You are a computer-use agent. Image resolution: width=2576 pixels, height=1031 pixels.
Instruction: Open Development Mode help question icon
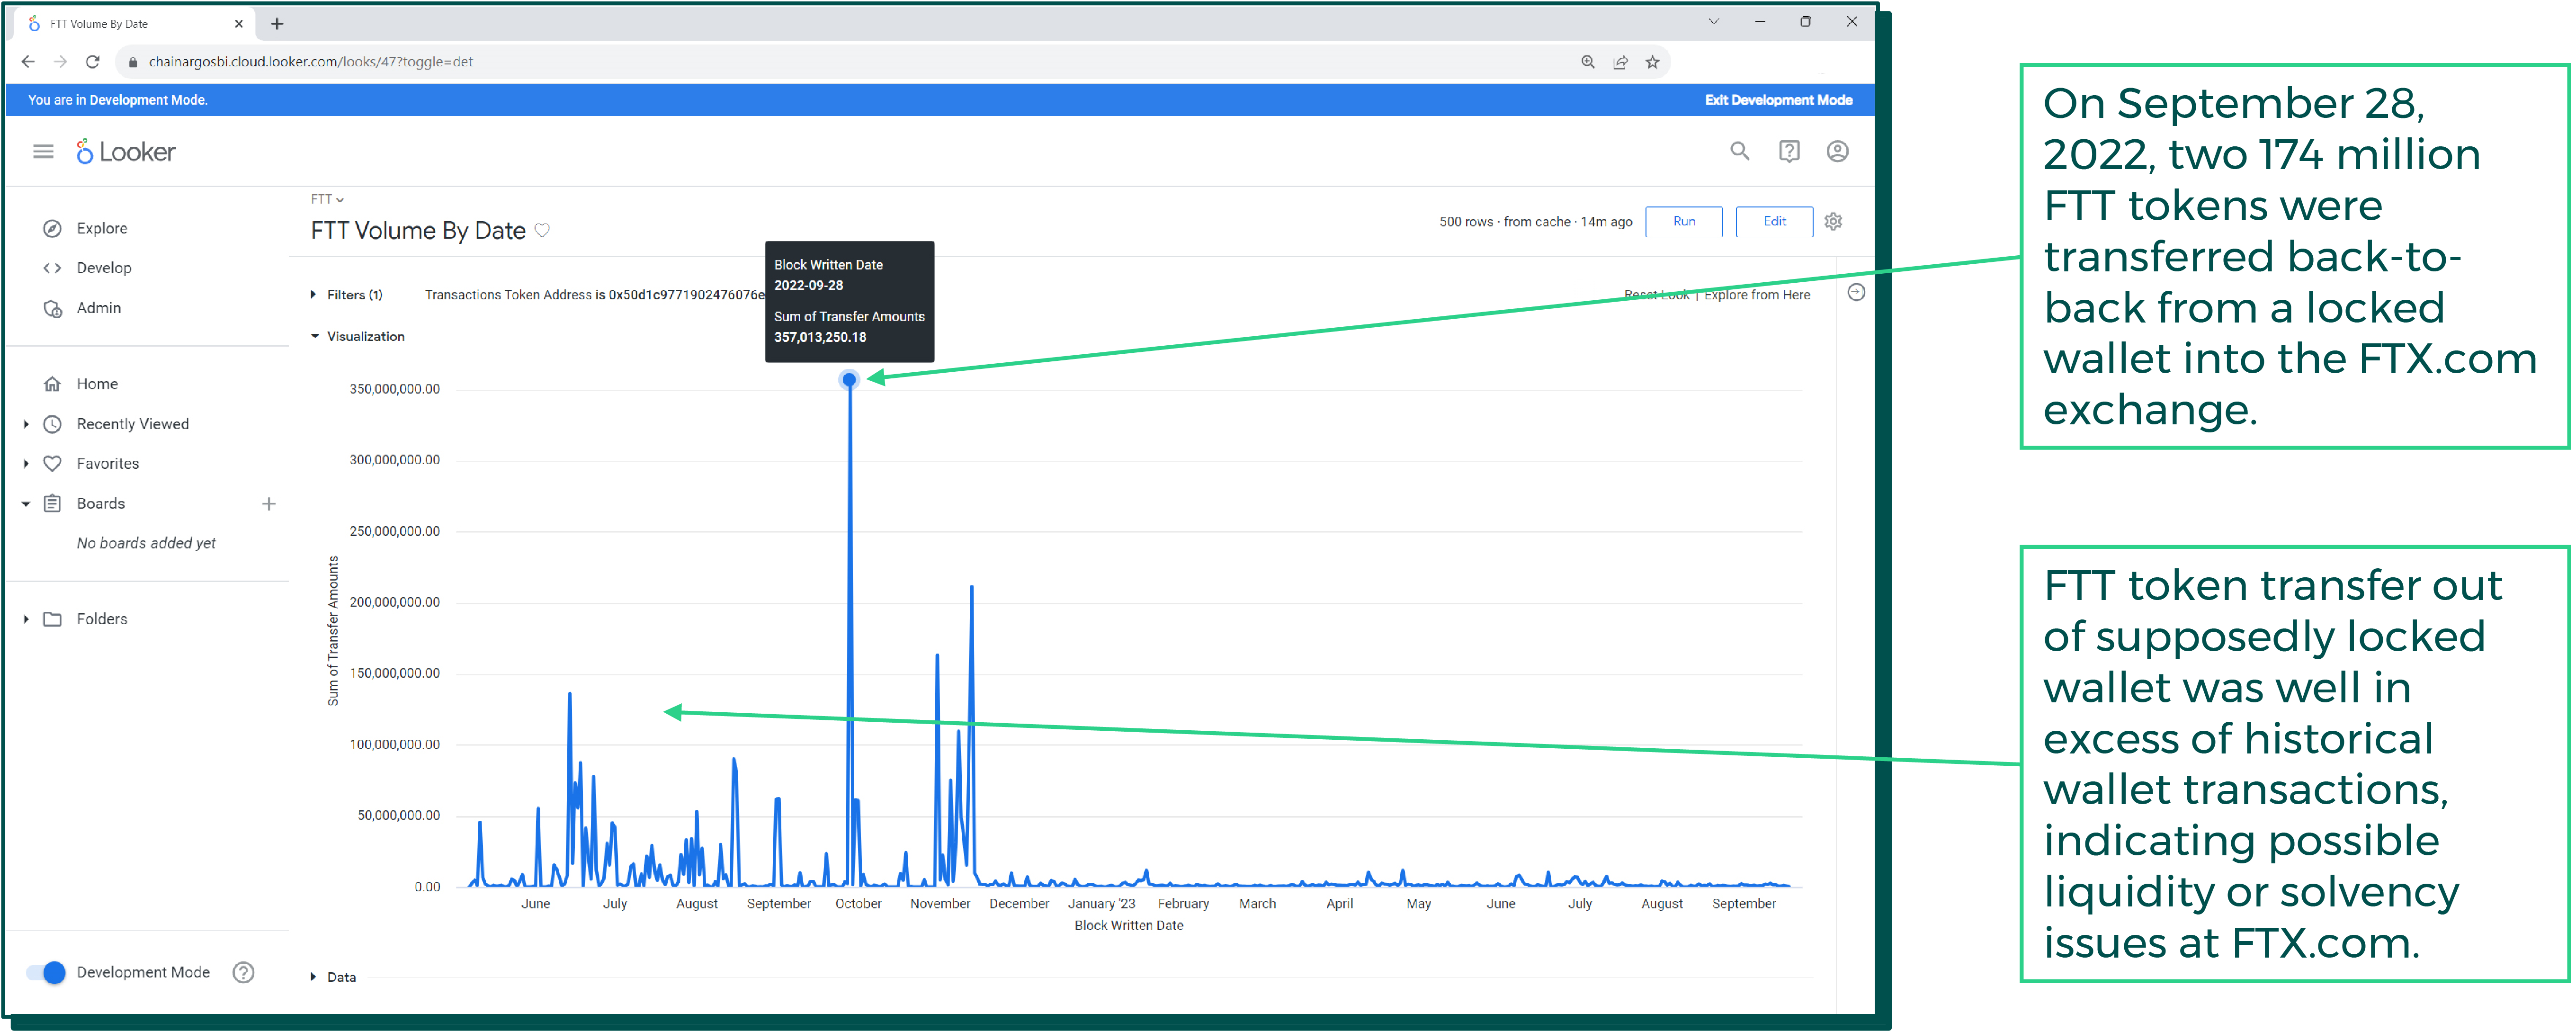tap(243, 972)
